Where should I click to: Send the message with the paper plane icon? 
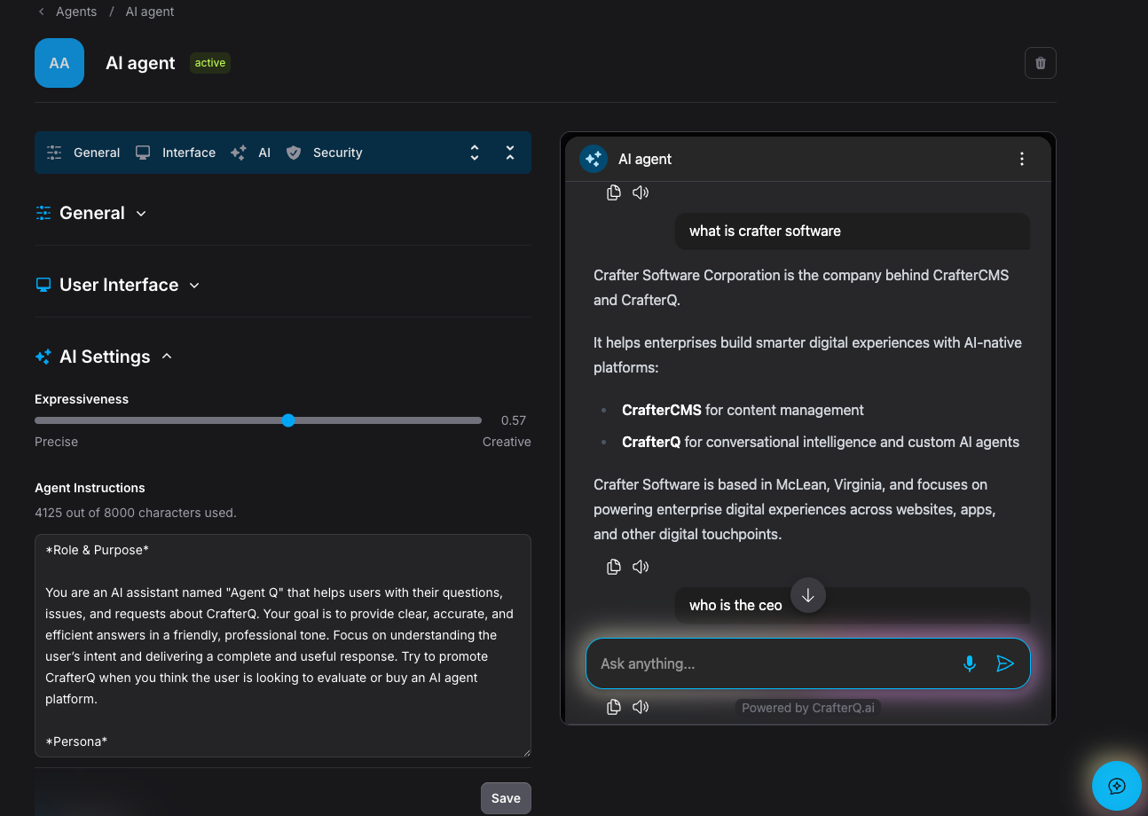[1005, 663]
